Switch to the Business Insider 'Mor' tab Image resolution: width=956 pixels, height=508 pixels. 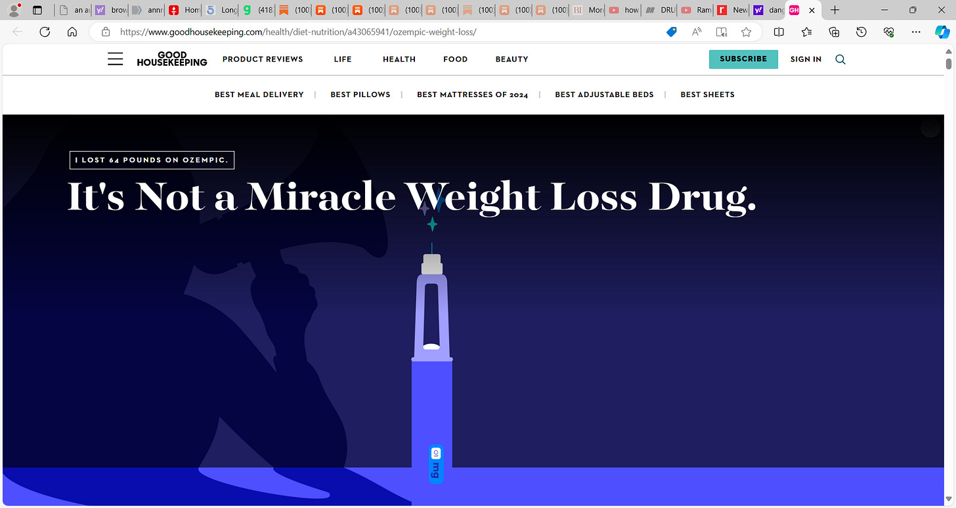pyautogui.click(x=588, y=11)
